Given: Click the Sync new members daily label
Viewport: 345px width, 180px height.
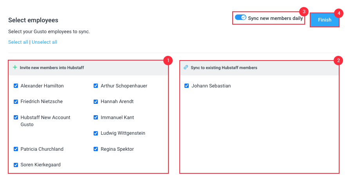Looking at the screenshot, I should click(275, 18).
